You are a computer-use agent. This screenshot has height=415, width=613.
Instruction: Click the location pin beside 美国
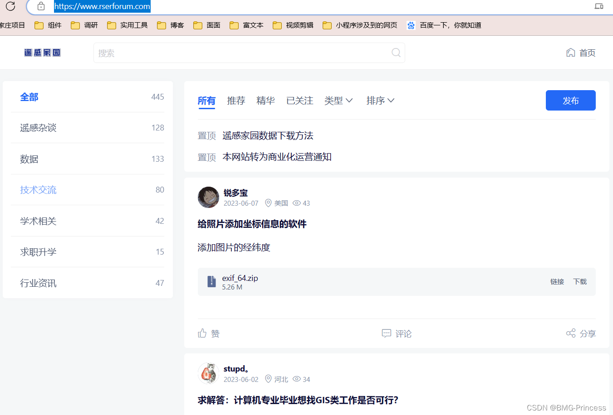click(x=268, y=203)
